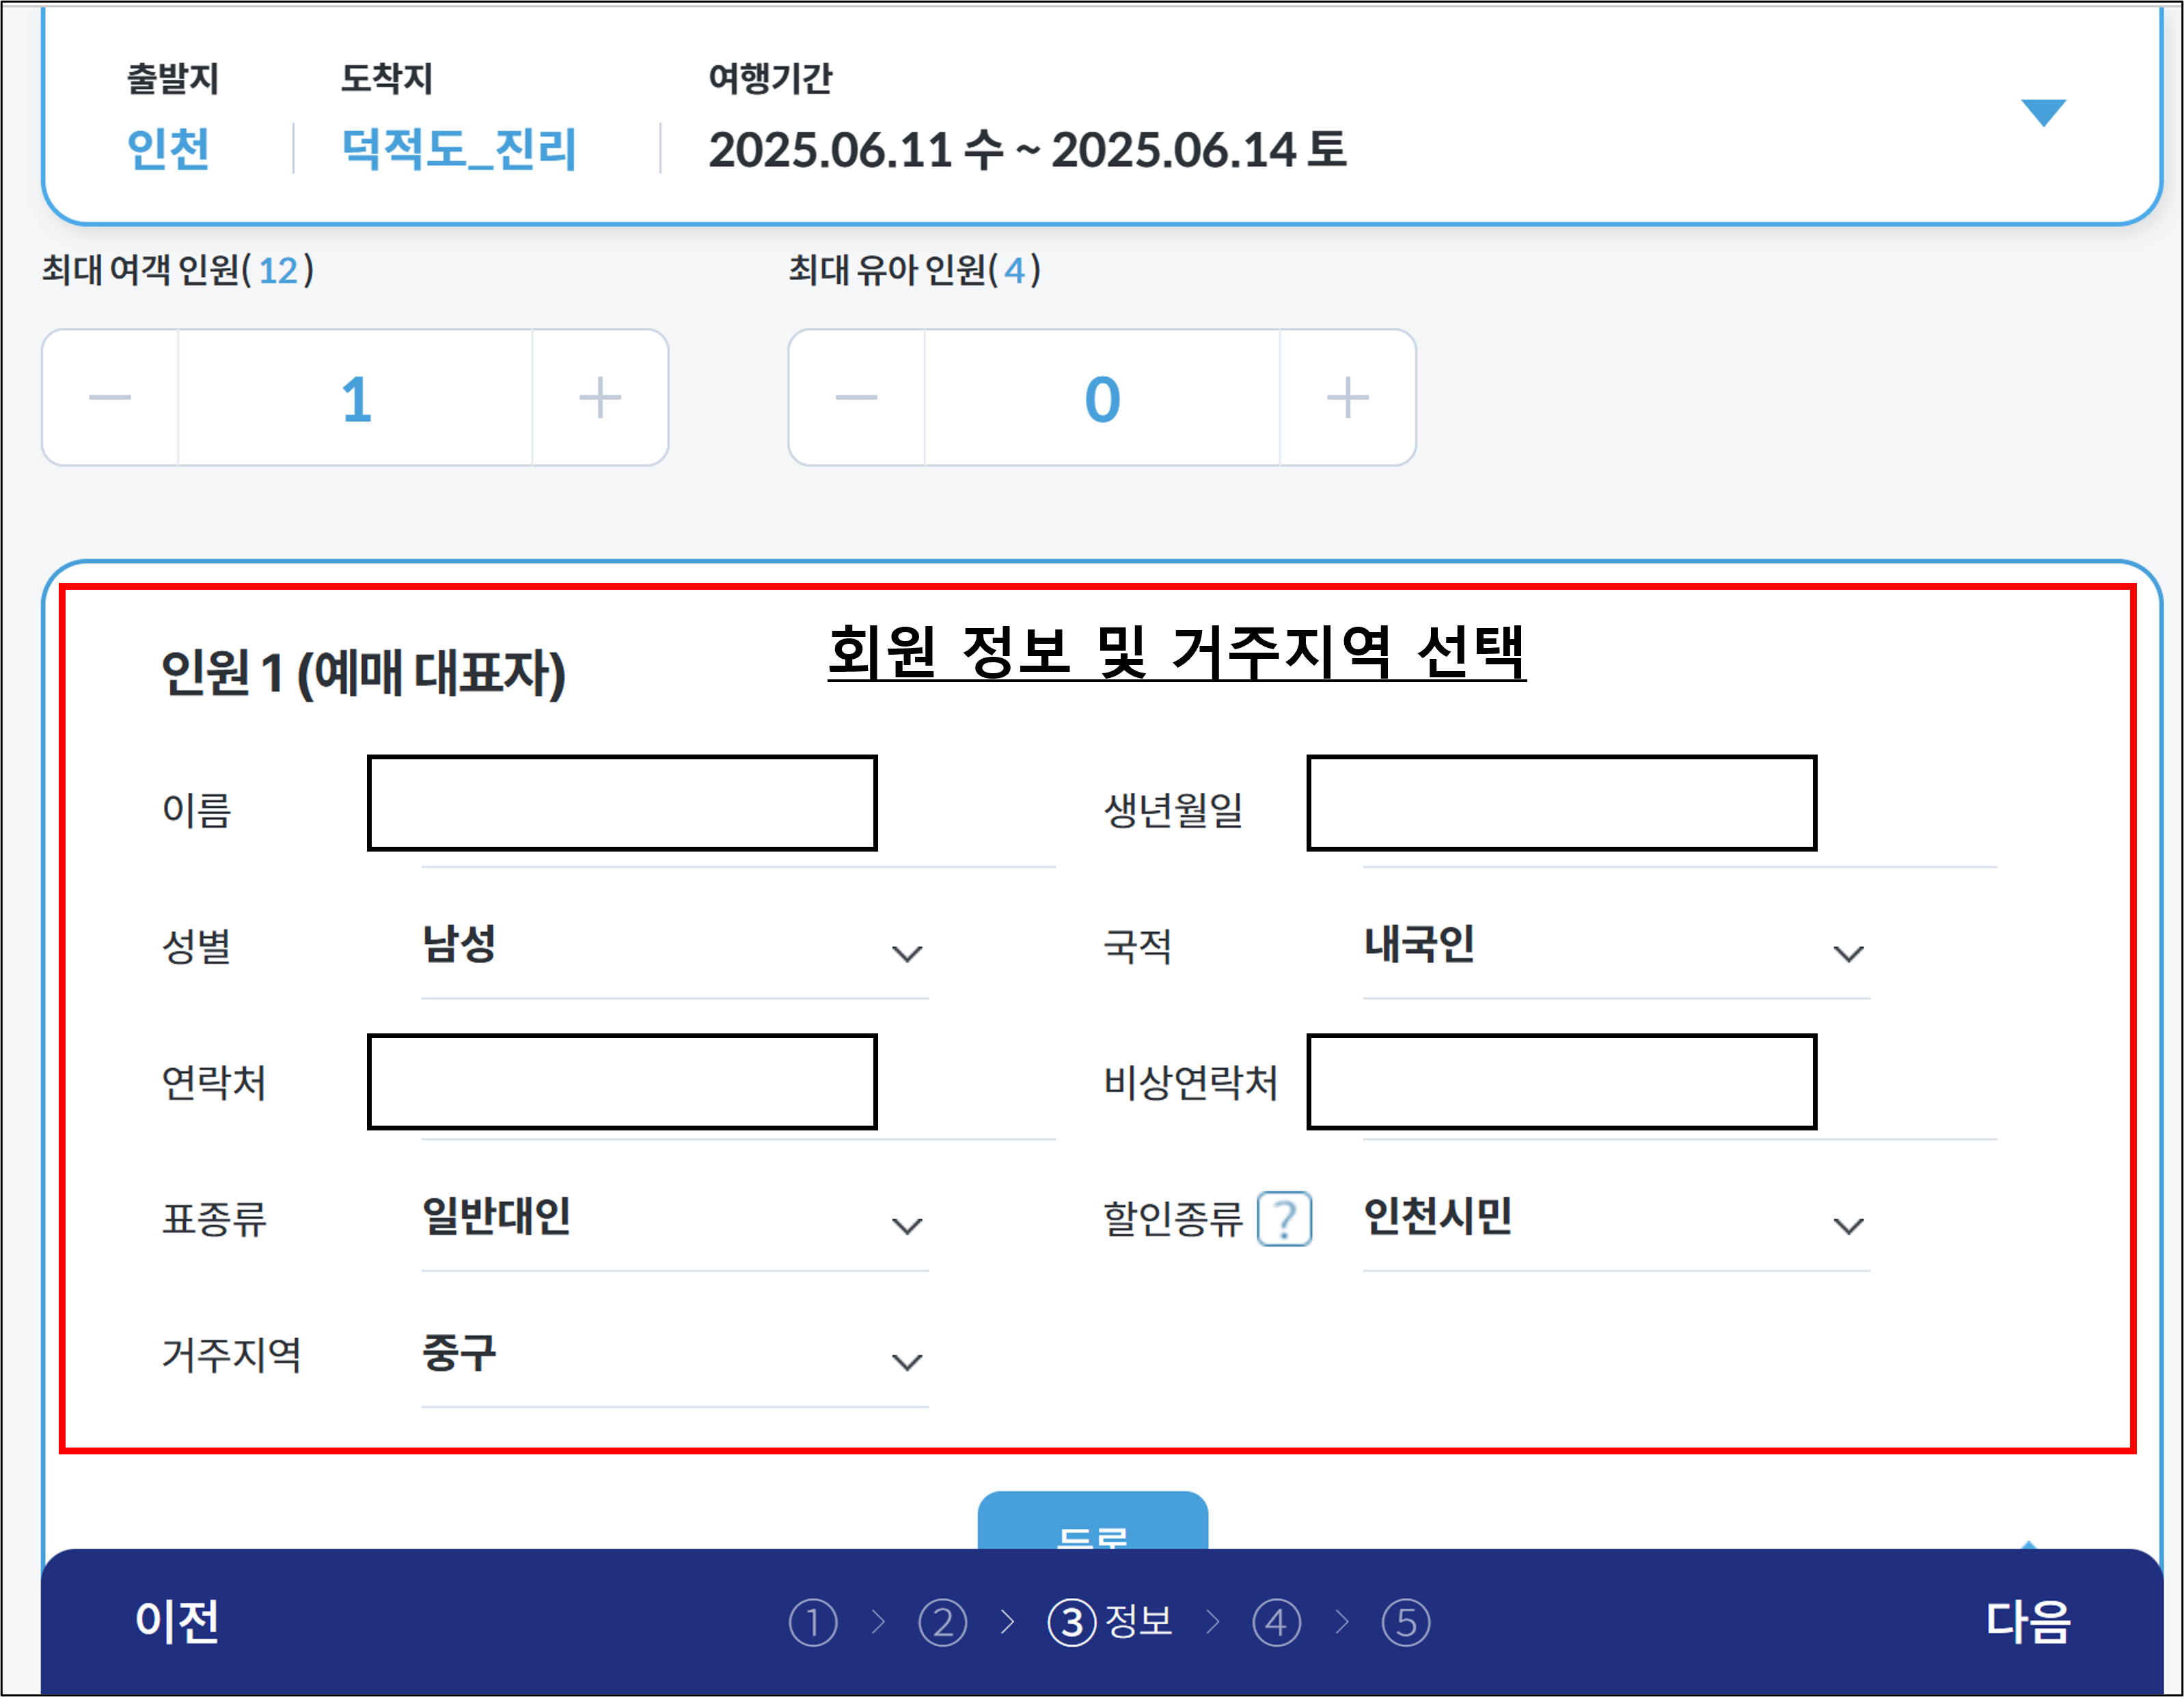Increase passenger count with plus button
Screen dimensions: 2184x1697
pyautogui.click(x=600, y=398)
